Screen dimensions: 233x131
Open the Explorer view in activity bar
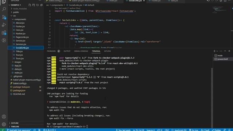point(4,2)
